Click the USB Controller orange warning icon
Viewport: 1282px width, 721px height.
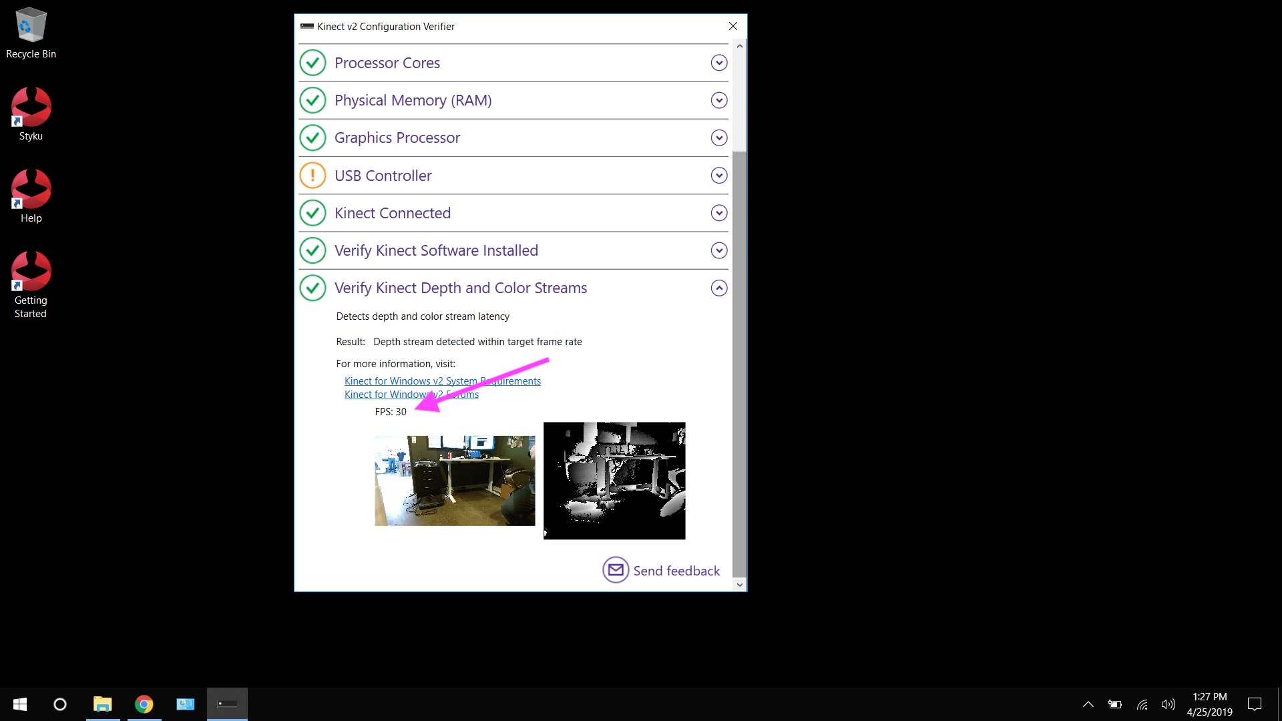click(x=312, y=176)
